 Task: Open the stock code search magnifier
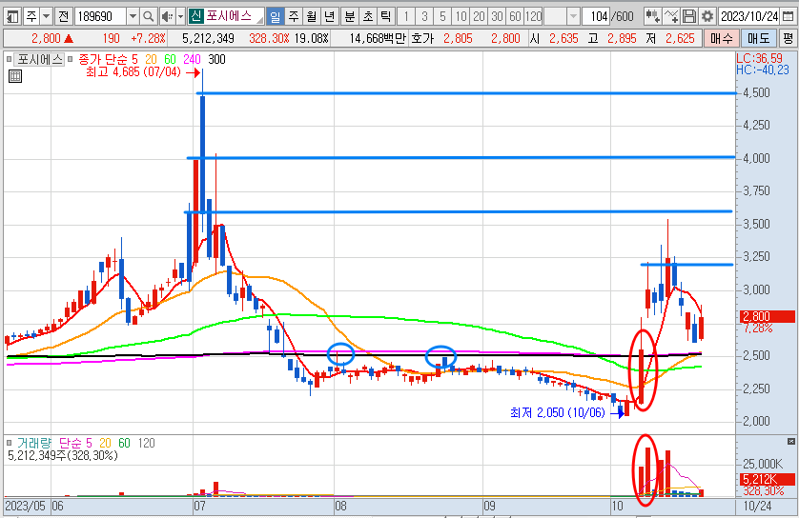point(149,16)
